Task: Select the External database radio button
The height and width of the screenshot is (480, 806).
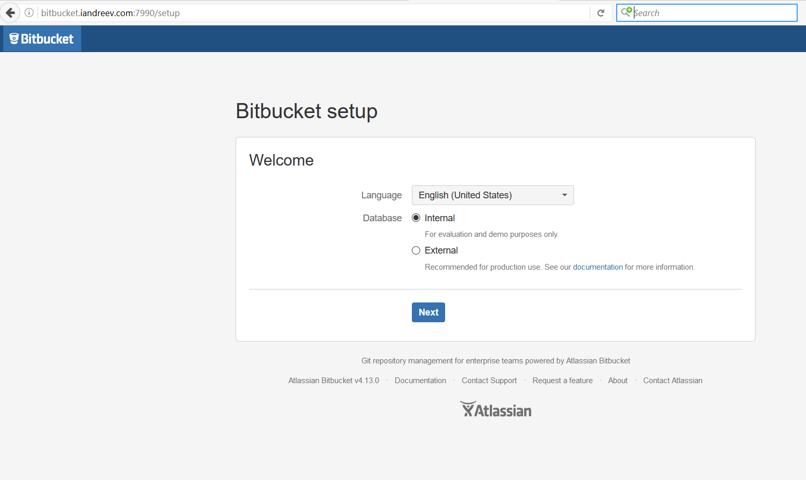Action: [x=416, y=250]
